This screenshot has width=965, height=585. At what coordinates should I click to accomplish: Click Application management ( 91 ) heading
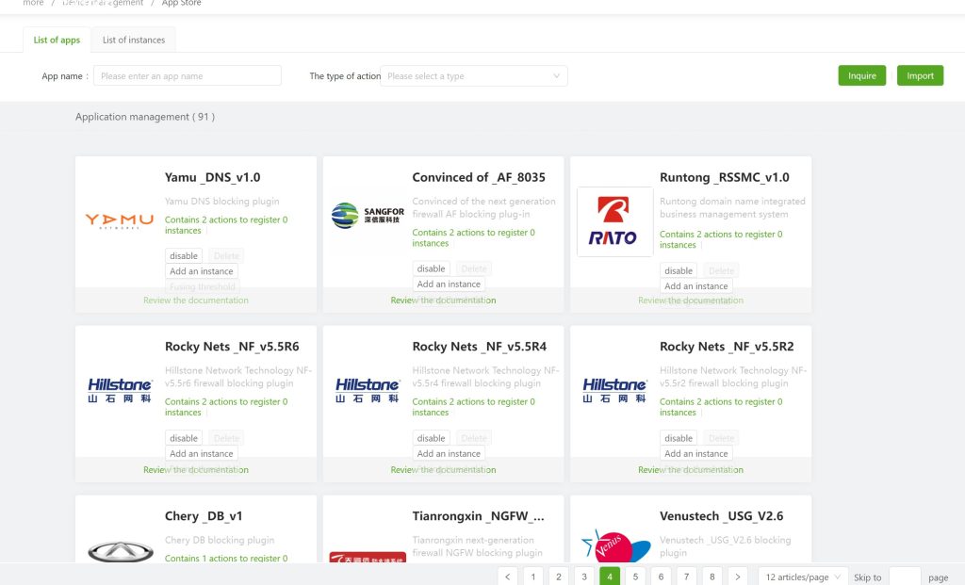pyautogui.click(x=144, y=116)
